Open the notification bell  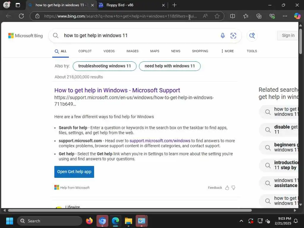(x=296, y=221)
